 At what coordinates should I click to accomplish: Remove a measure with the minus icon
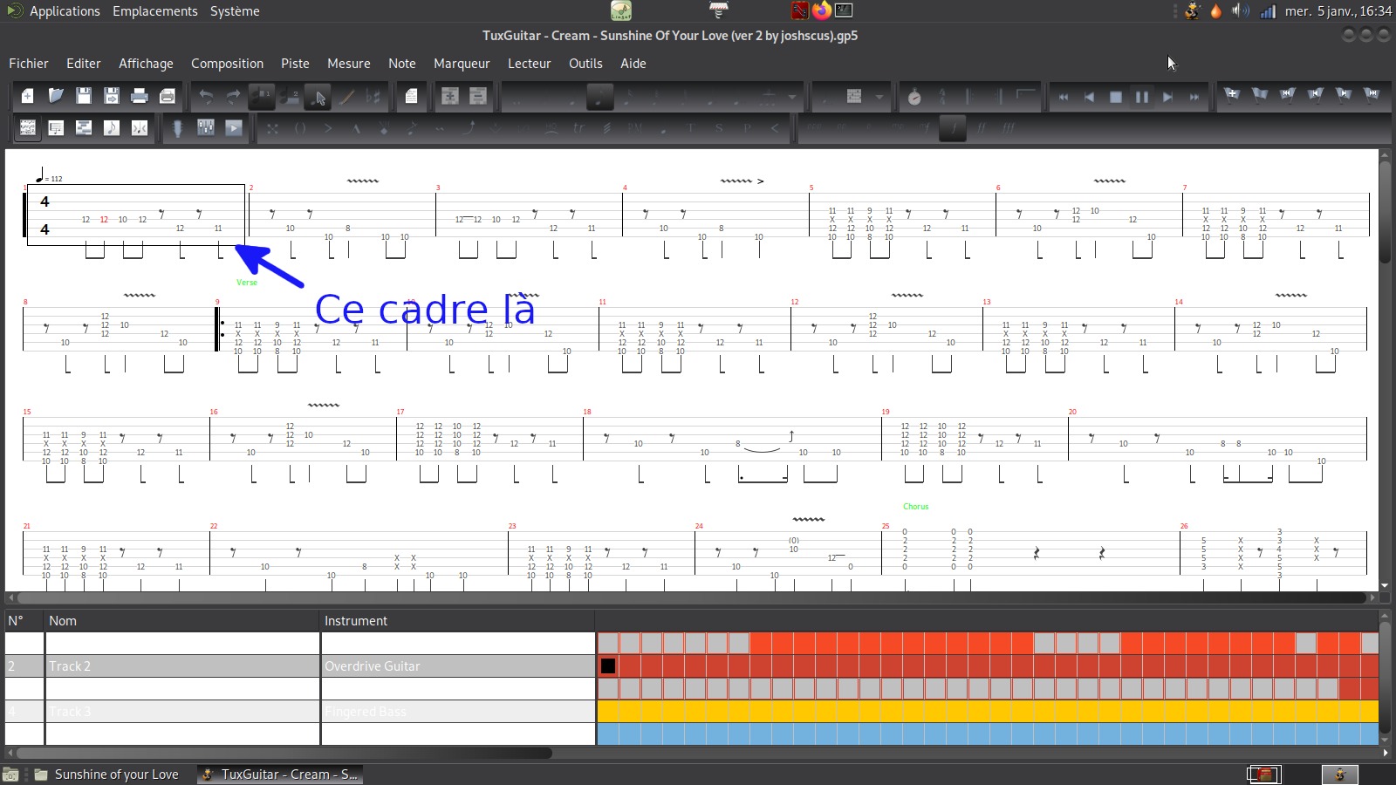[x=477, y=97]
